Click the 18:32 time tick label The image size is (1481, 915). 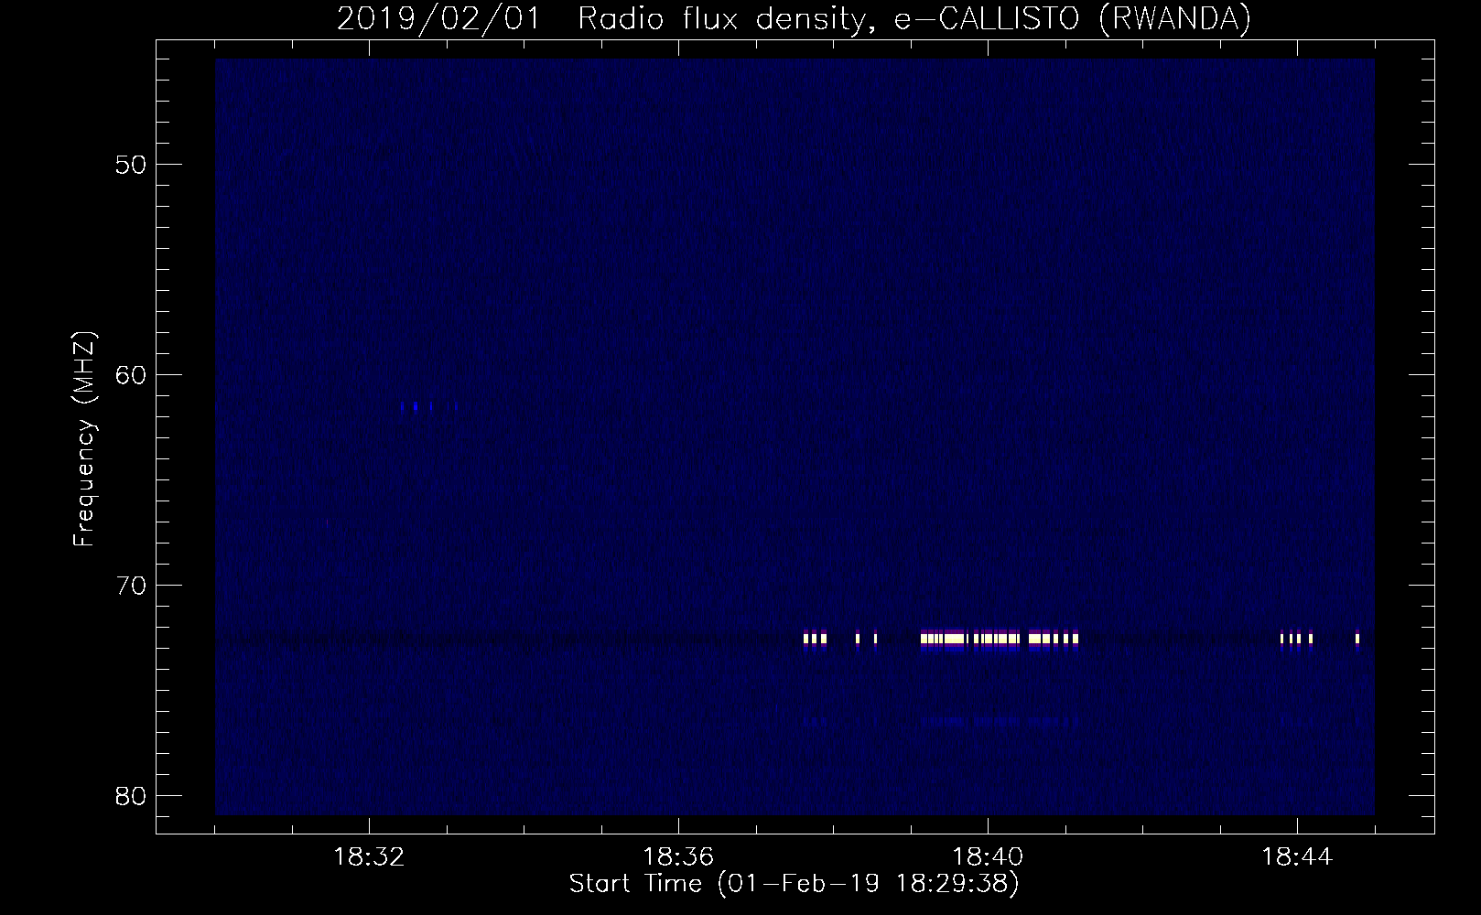click(x=369, y=857)
